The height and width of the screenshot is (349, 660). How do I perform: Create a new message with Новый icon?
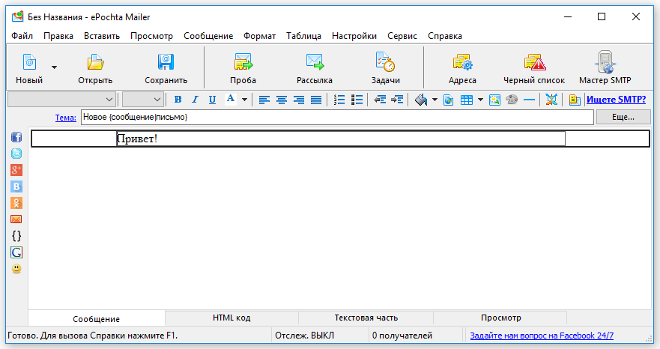(29, 63)
